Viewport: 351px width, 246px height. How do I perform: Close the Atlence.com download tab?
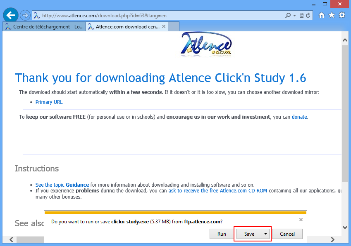pyautogui.click(x=164, y=26)
